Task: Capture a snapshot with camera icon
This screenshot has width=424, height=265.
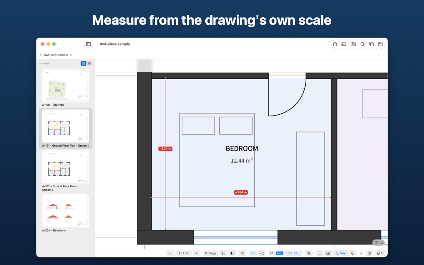Action: [353, 44]
